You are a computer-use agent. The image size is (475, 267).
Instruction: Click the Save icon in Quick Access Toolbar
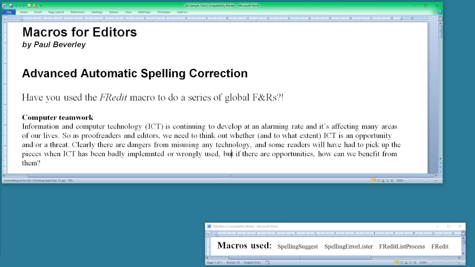(11, 6)
